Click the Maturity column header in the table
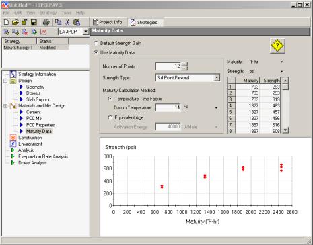313x245 pixels. tap(248, 81)
